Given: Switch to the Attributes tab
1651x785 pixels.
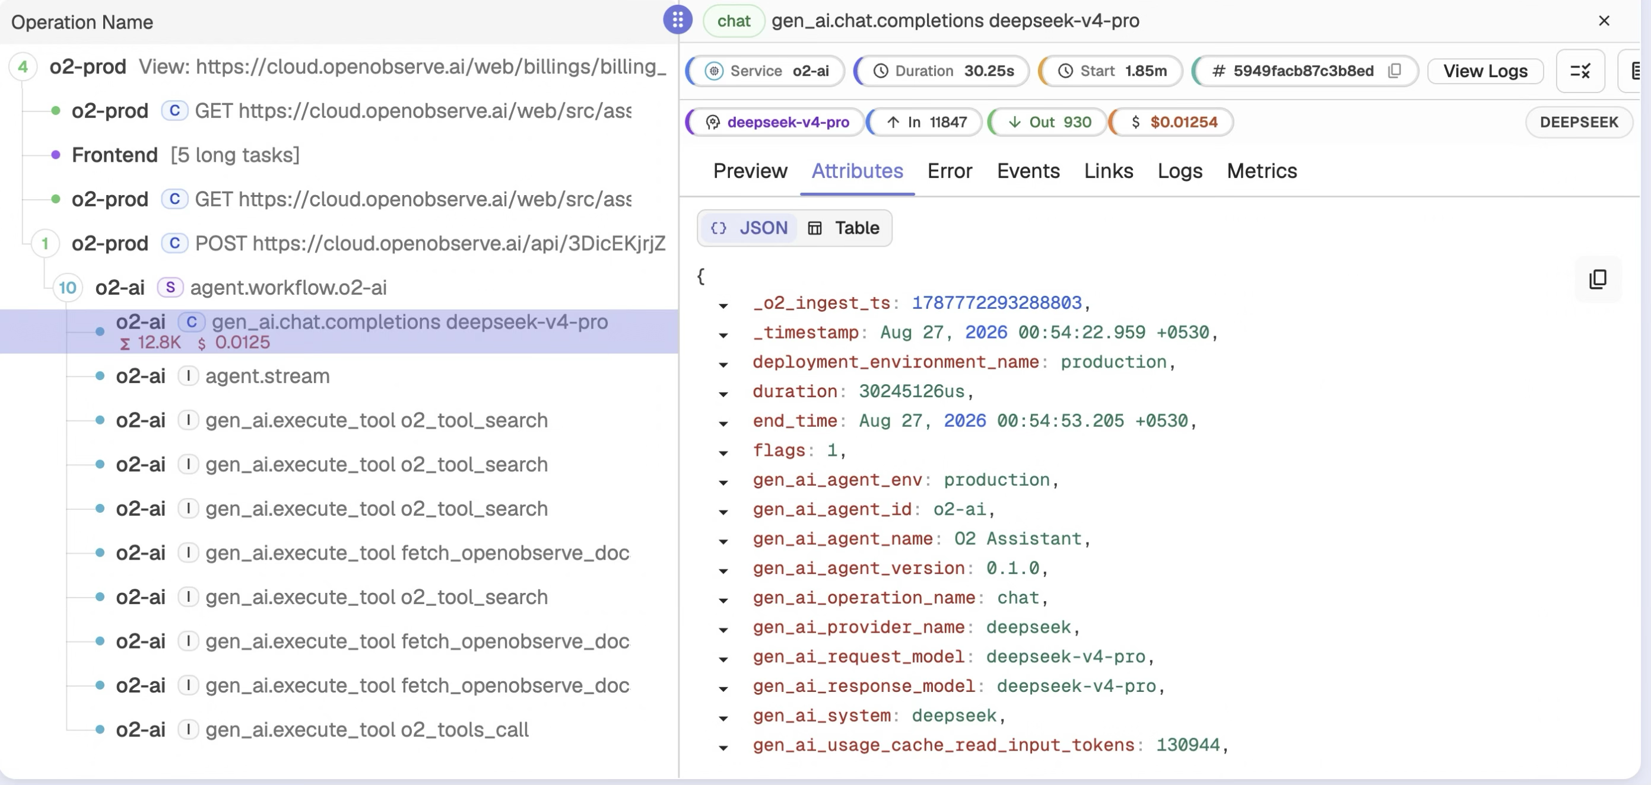Looking at the screenshot, I should click(x=857, y=171).
